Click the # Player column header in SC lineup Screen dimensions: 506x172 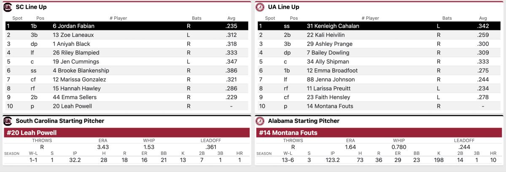pyautogui.click(x=118, y=18)
